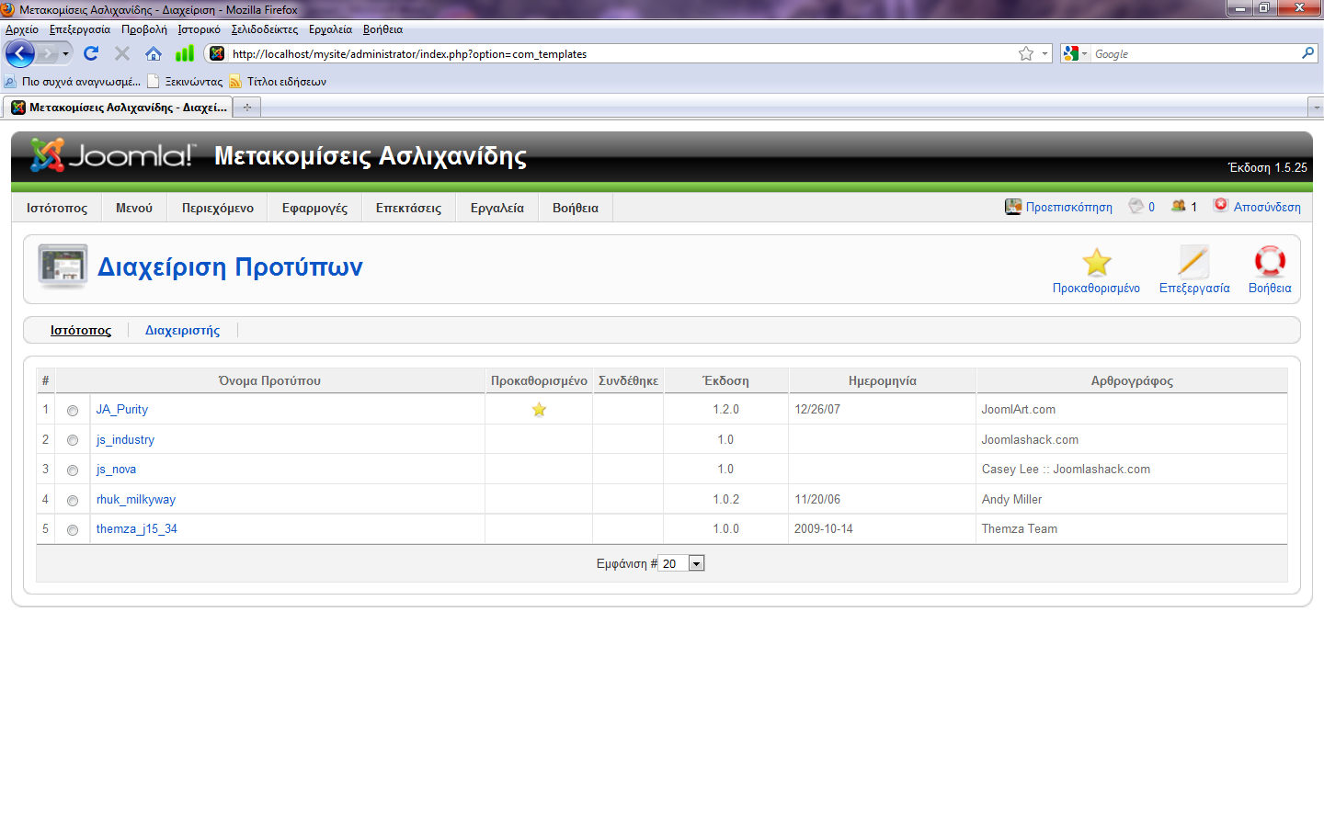This screenshot has width=1324, height=827.
Task: Click the Τίτλοι ειδήσεων RSS feed icon
Action: click(236, 82)
